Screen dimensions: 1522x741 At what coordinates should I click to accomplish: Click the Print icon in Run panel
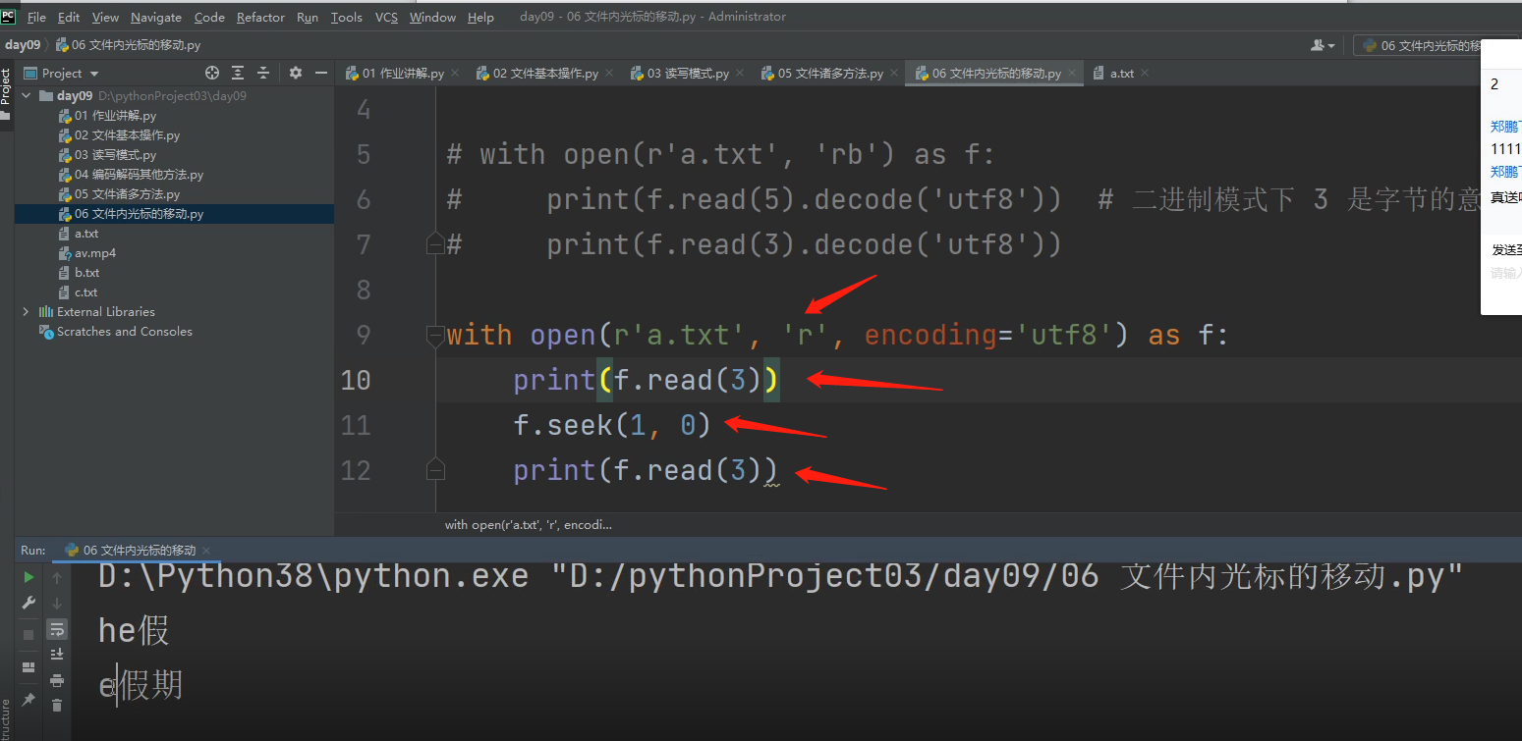pos(57,679)
